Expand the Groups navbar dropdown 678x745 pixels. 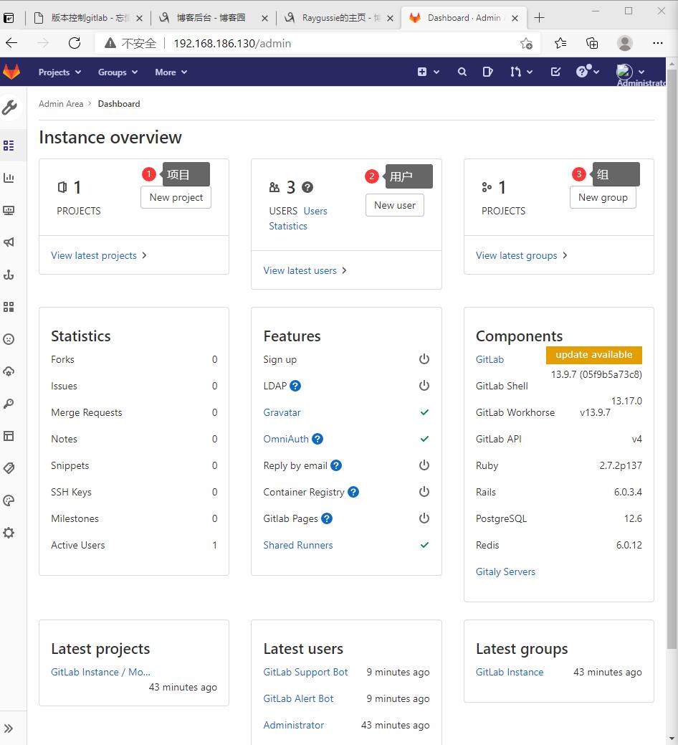click(x=118, y=72)
